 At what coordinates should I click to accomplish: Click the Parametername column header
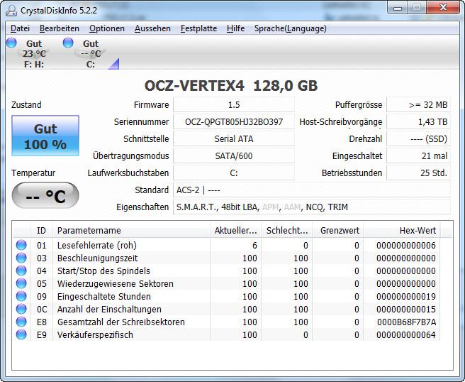coord(131,231)
